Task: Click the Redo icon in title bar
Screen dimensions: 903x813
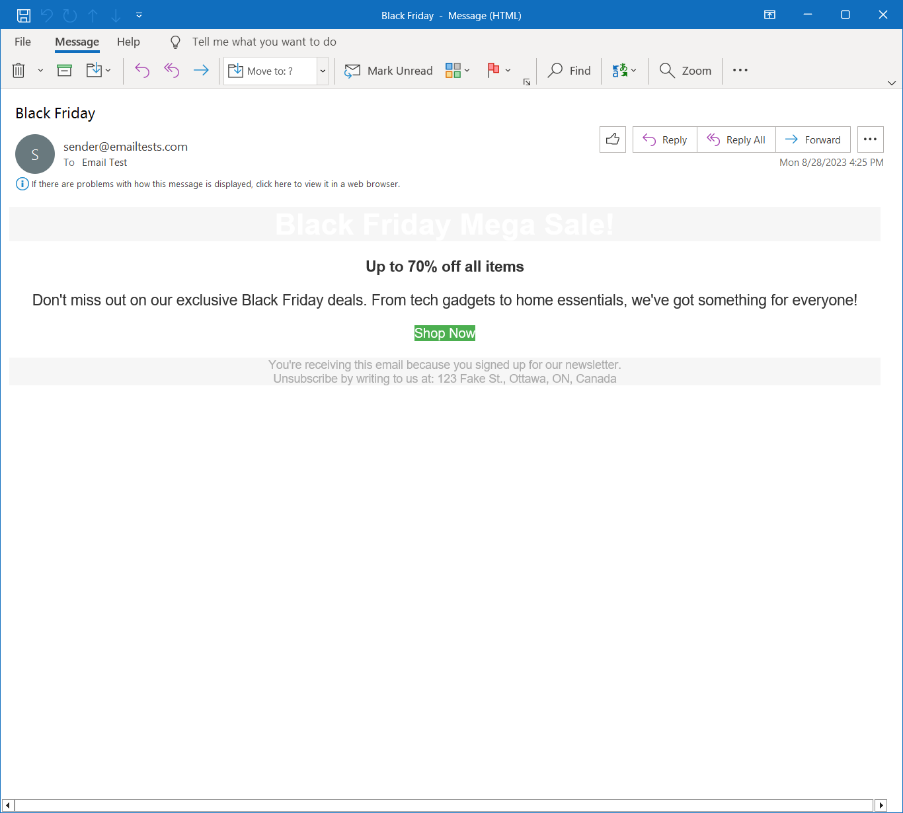Action: coord(70,15)
